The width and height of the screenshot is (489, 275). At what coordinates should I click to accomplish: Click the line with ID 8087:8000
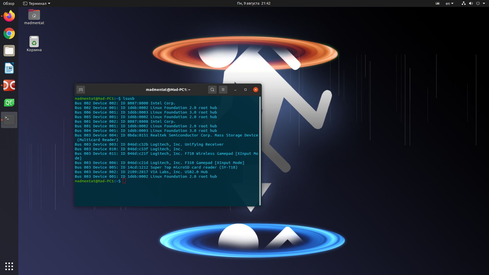tap(125, 103)
